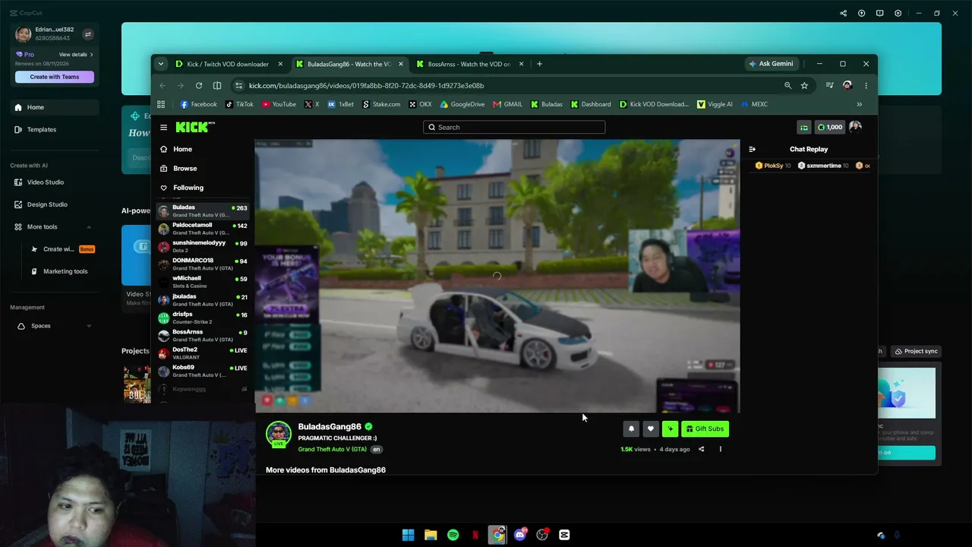The width and height of the screenshot is (972, 547).
Task: Click the Chrome address bar URL
Action: pos(366,86)
